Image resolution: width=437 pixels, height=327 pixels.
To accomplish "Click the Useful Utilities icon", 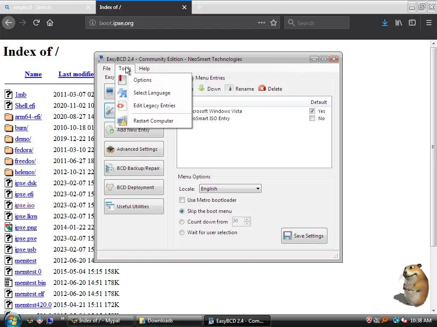I will coord(110,207).
